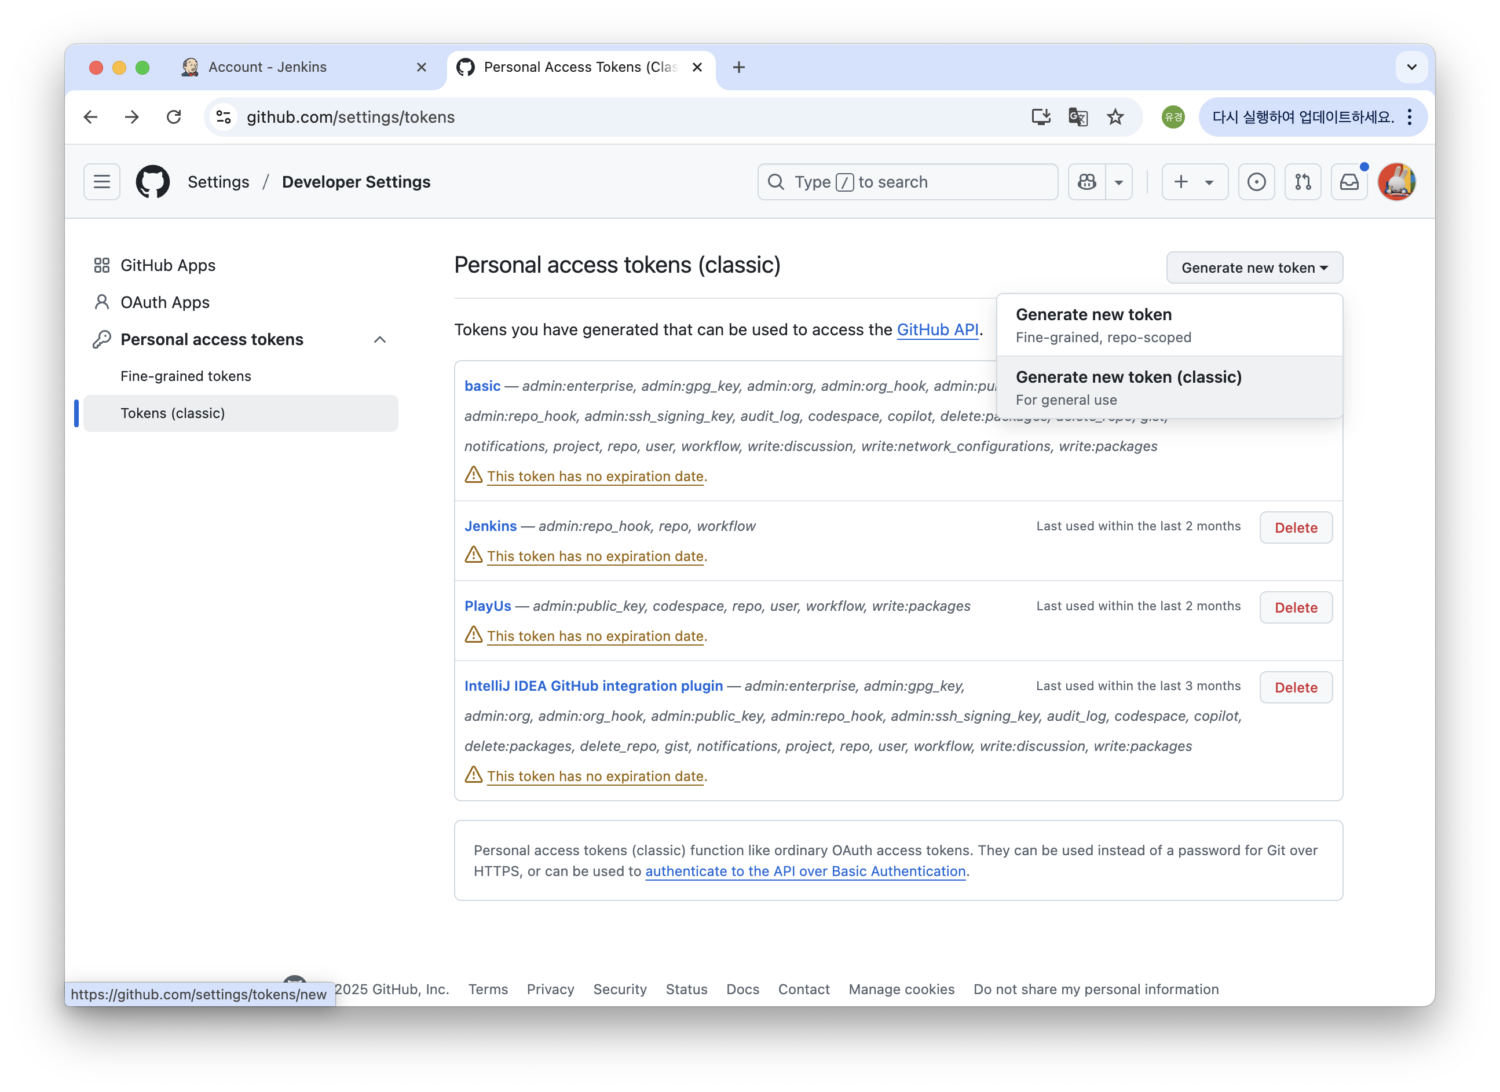The image size is (1500, 1092).
Task: Click the Google Translate page icon
Action: click(x=1077, y=117)
